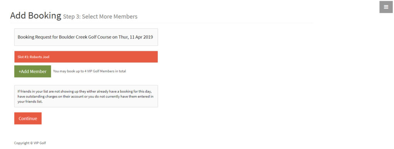
Task: Click the plus sign on Add Member
Action: click(20, 71)
